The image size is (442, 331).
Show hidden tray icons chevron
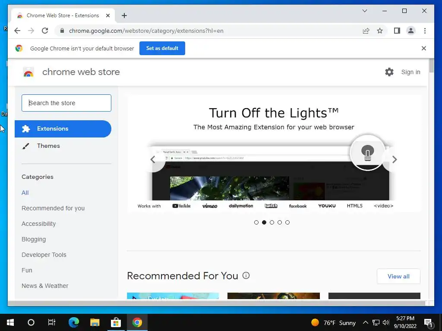[x=365, y=322]
